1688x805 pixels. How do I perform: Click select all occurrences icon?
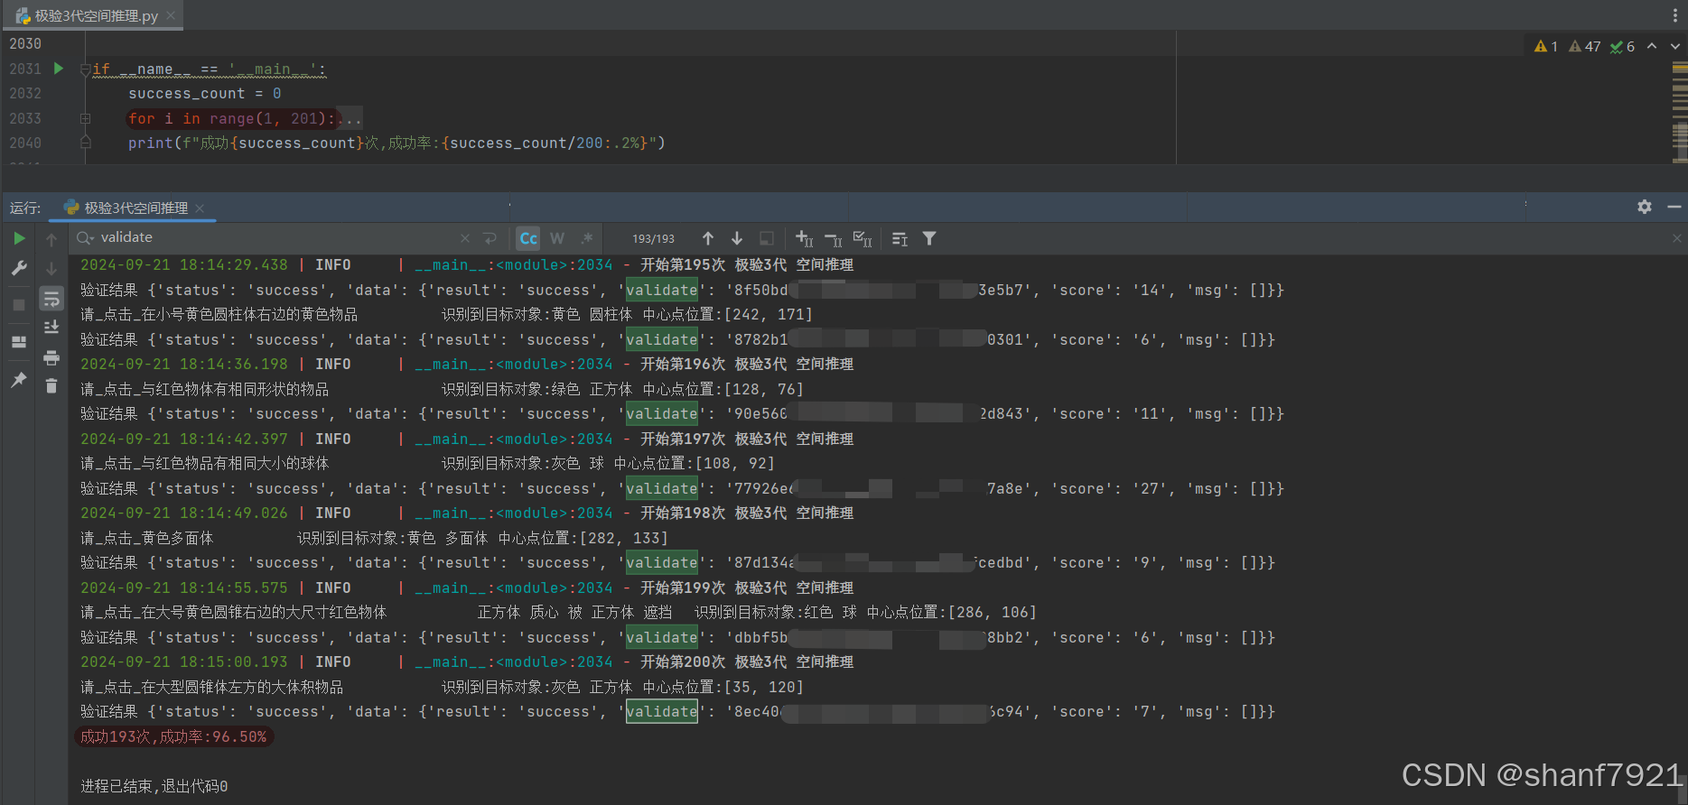point(863,238)
